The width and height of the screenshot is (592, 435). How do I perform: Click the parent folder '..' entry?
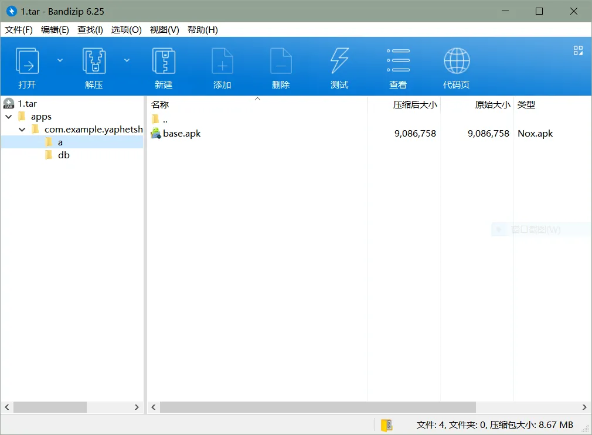coord(159,120)
